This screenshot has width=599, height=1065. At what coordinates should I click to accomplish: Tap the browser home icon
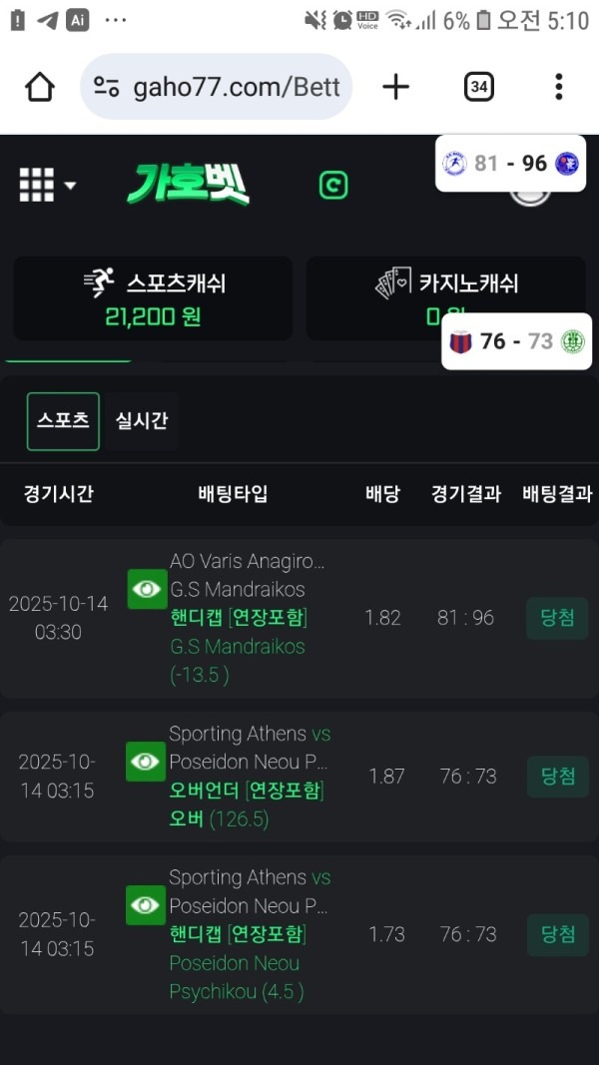[x=40, y=88]
